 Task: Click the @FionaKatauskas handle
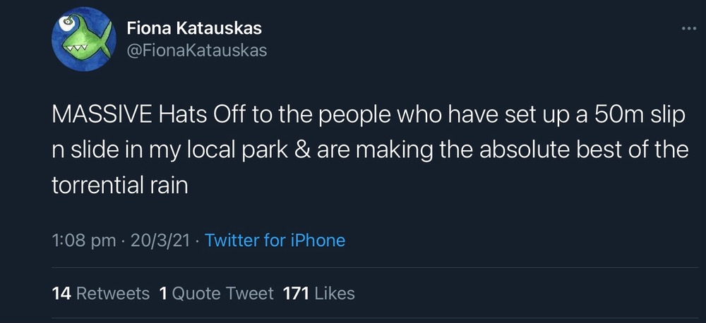click(x=197, y=51)
